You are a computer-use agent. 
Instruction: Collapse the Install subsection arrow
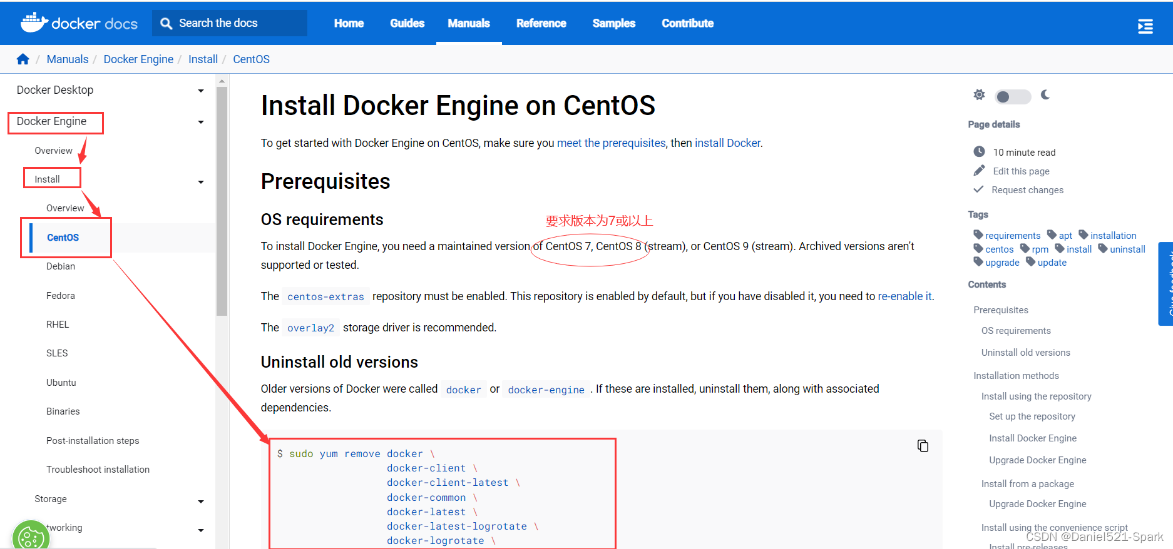(x=201, y=182)
